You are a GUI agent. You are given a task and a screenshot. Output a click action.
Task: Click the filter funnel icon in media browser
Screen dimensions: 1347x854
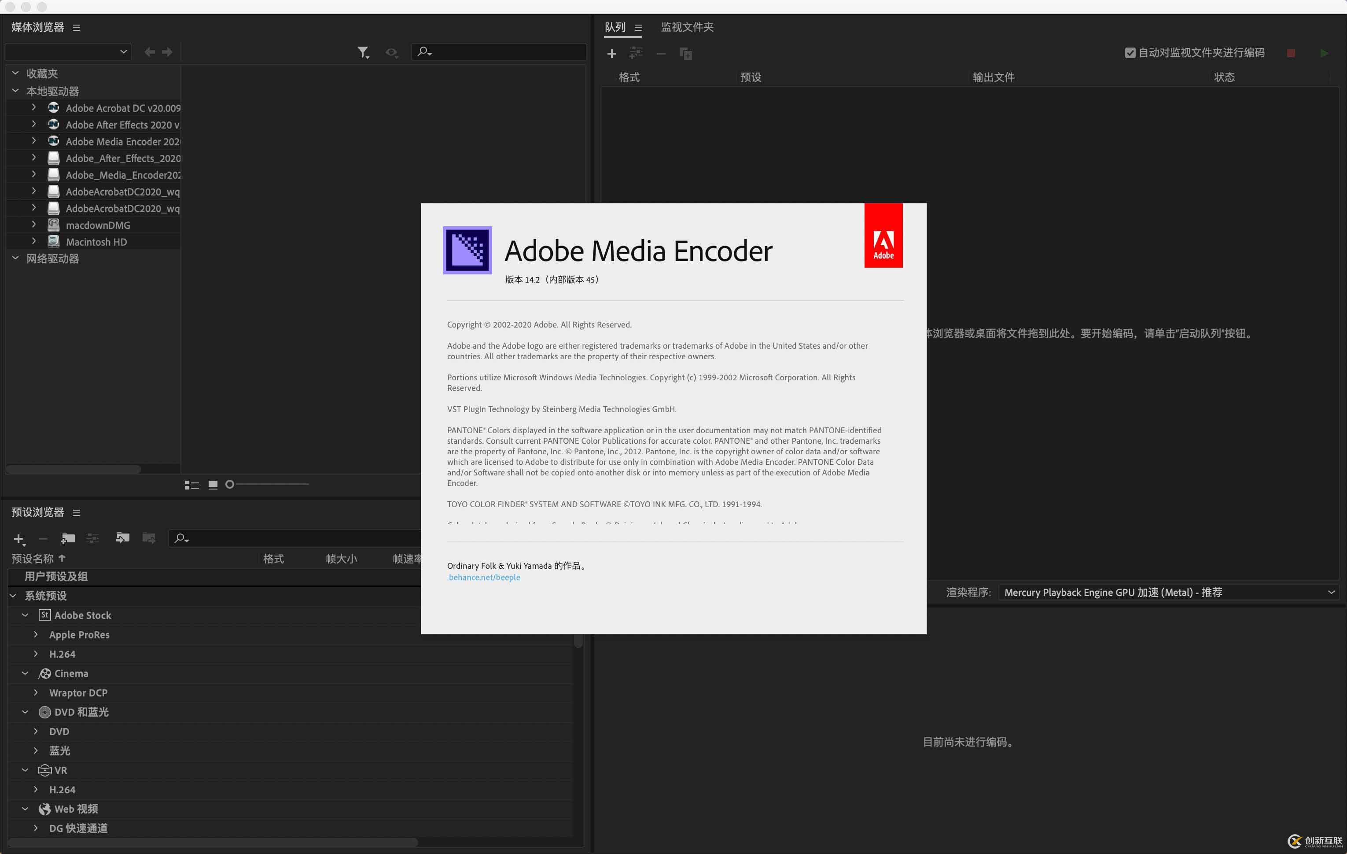click(363, 52)
